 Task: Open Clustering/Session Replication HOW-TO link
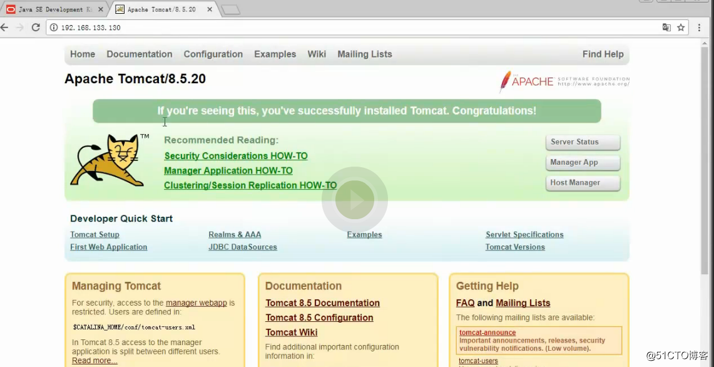250,185
